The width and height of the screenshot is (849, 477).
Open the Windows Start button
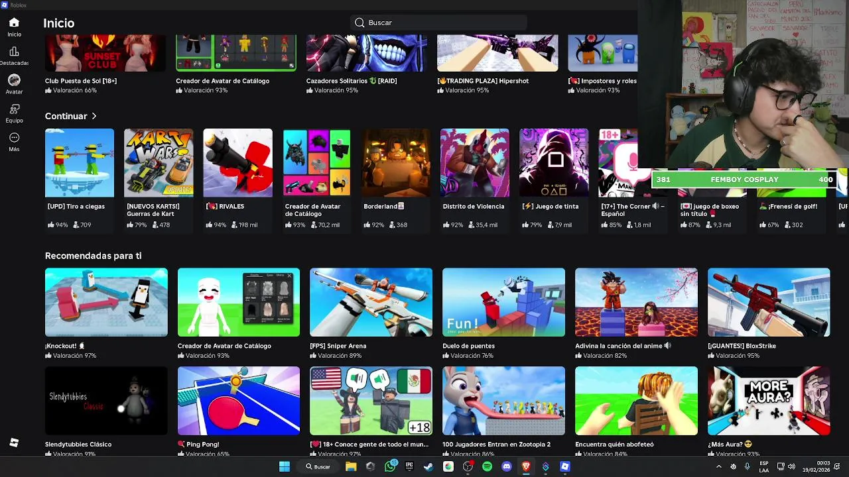[285, 466]
